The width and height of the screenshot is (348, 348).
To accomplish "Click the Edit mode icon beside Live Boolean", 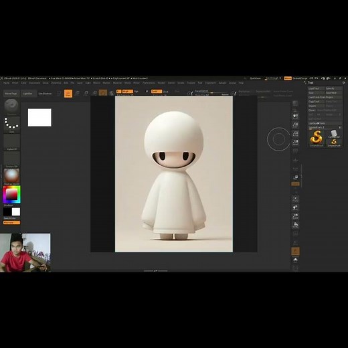I will pyautogui.click(x=59, y=94).
